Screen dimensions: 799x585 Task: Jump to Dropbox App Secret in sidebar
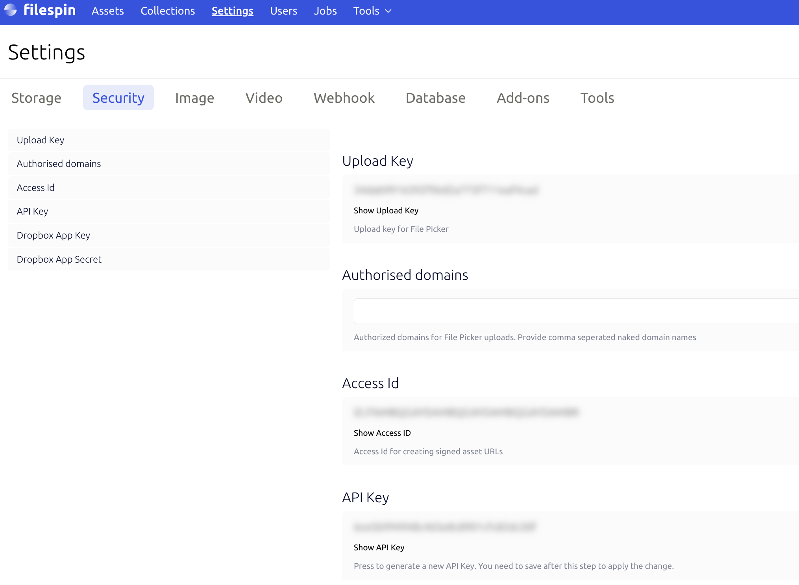click(x=59, y=259)
